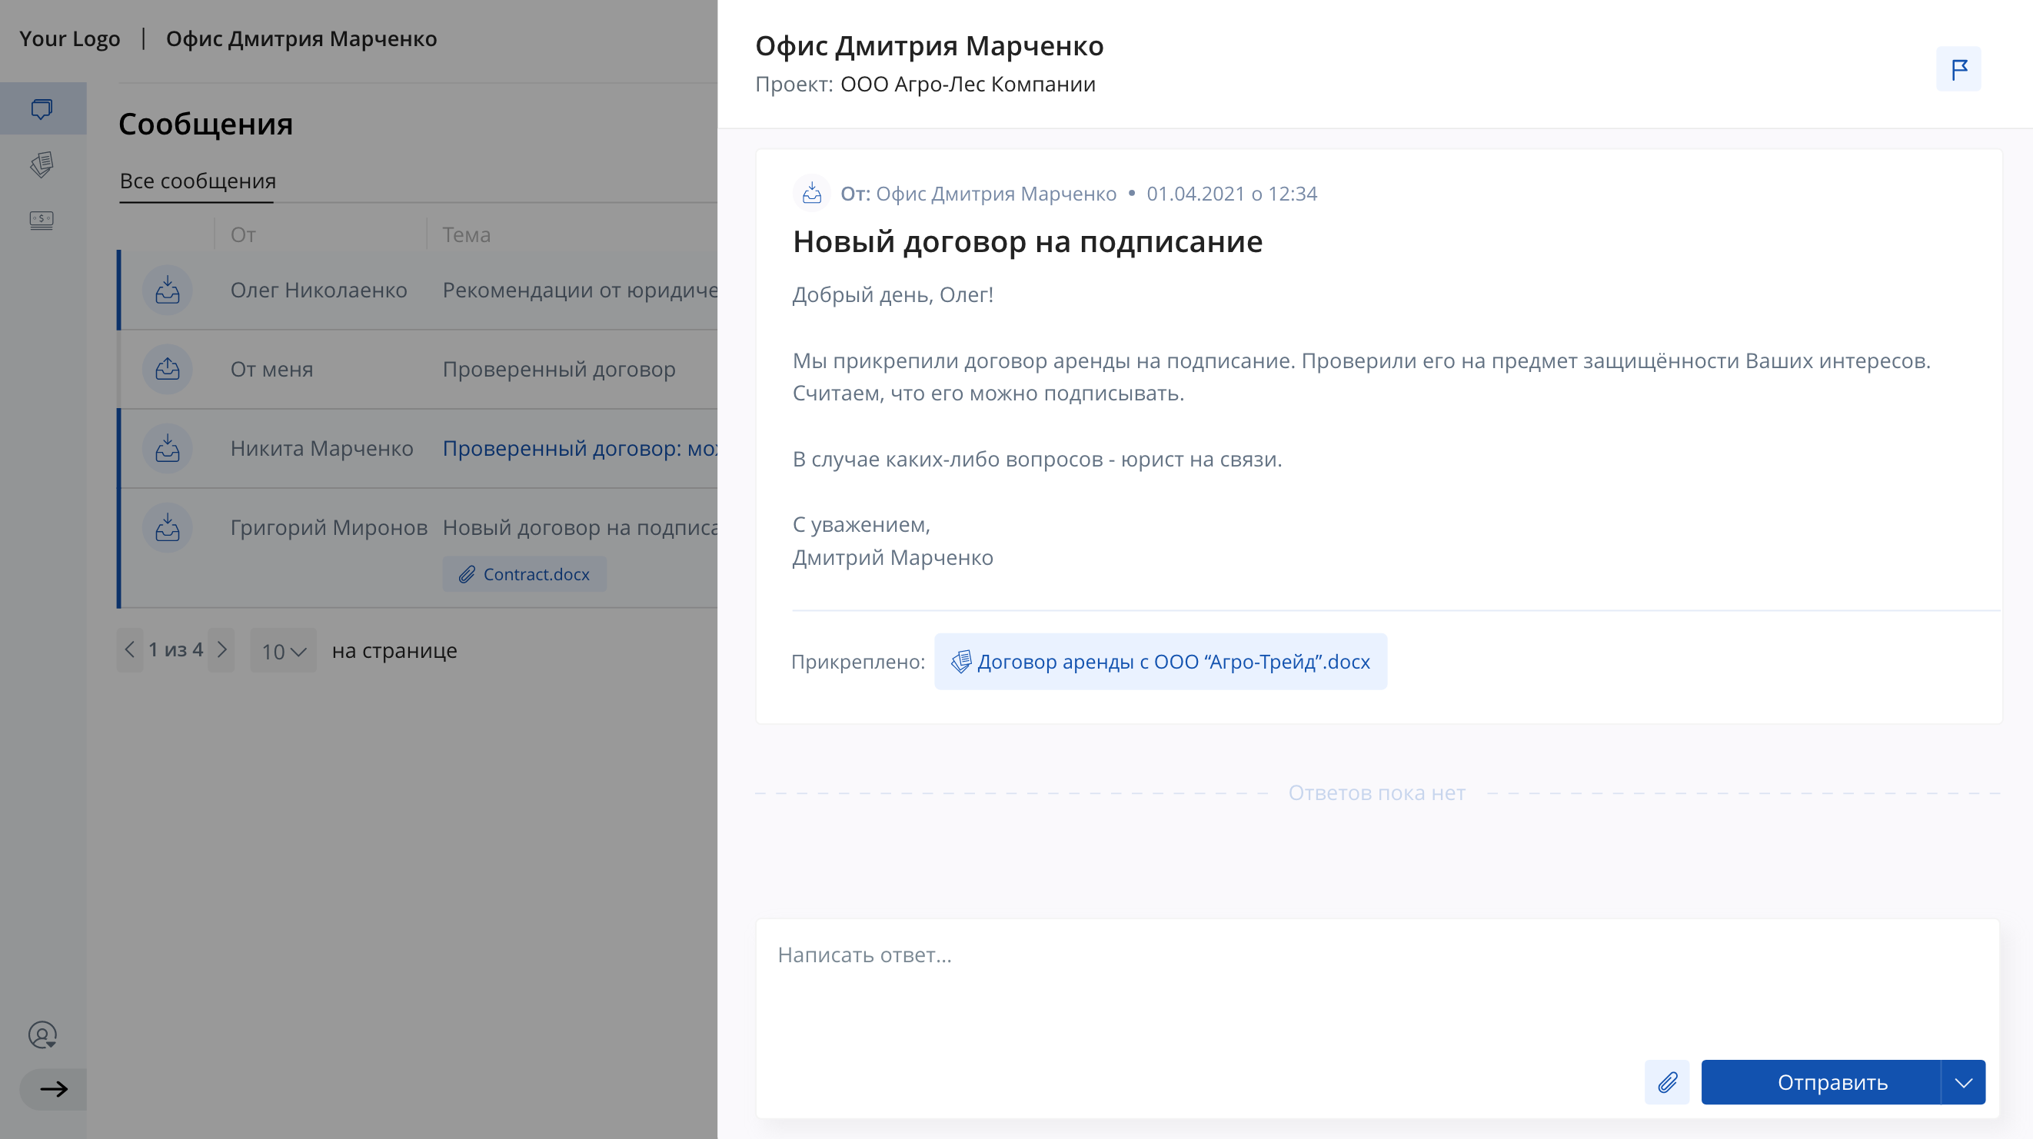Select the Григорий Миронов sender cell

click(x=329, y=528)
